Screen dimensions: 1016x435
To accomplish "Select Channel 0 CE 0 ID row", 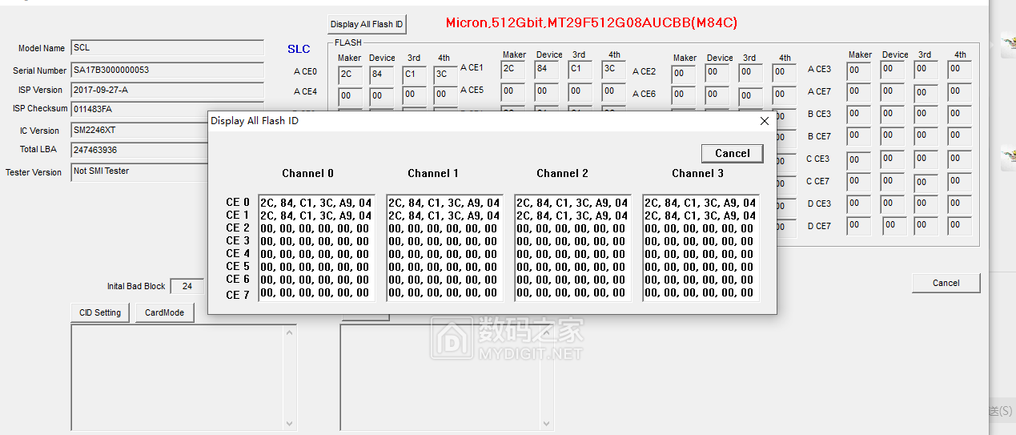I will tap(315, 203).
